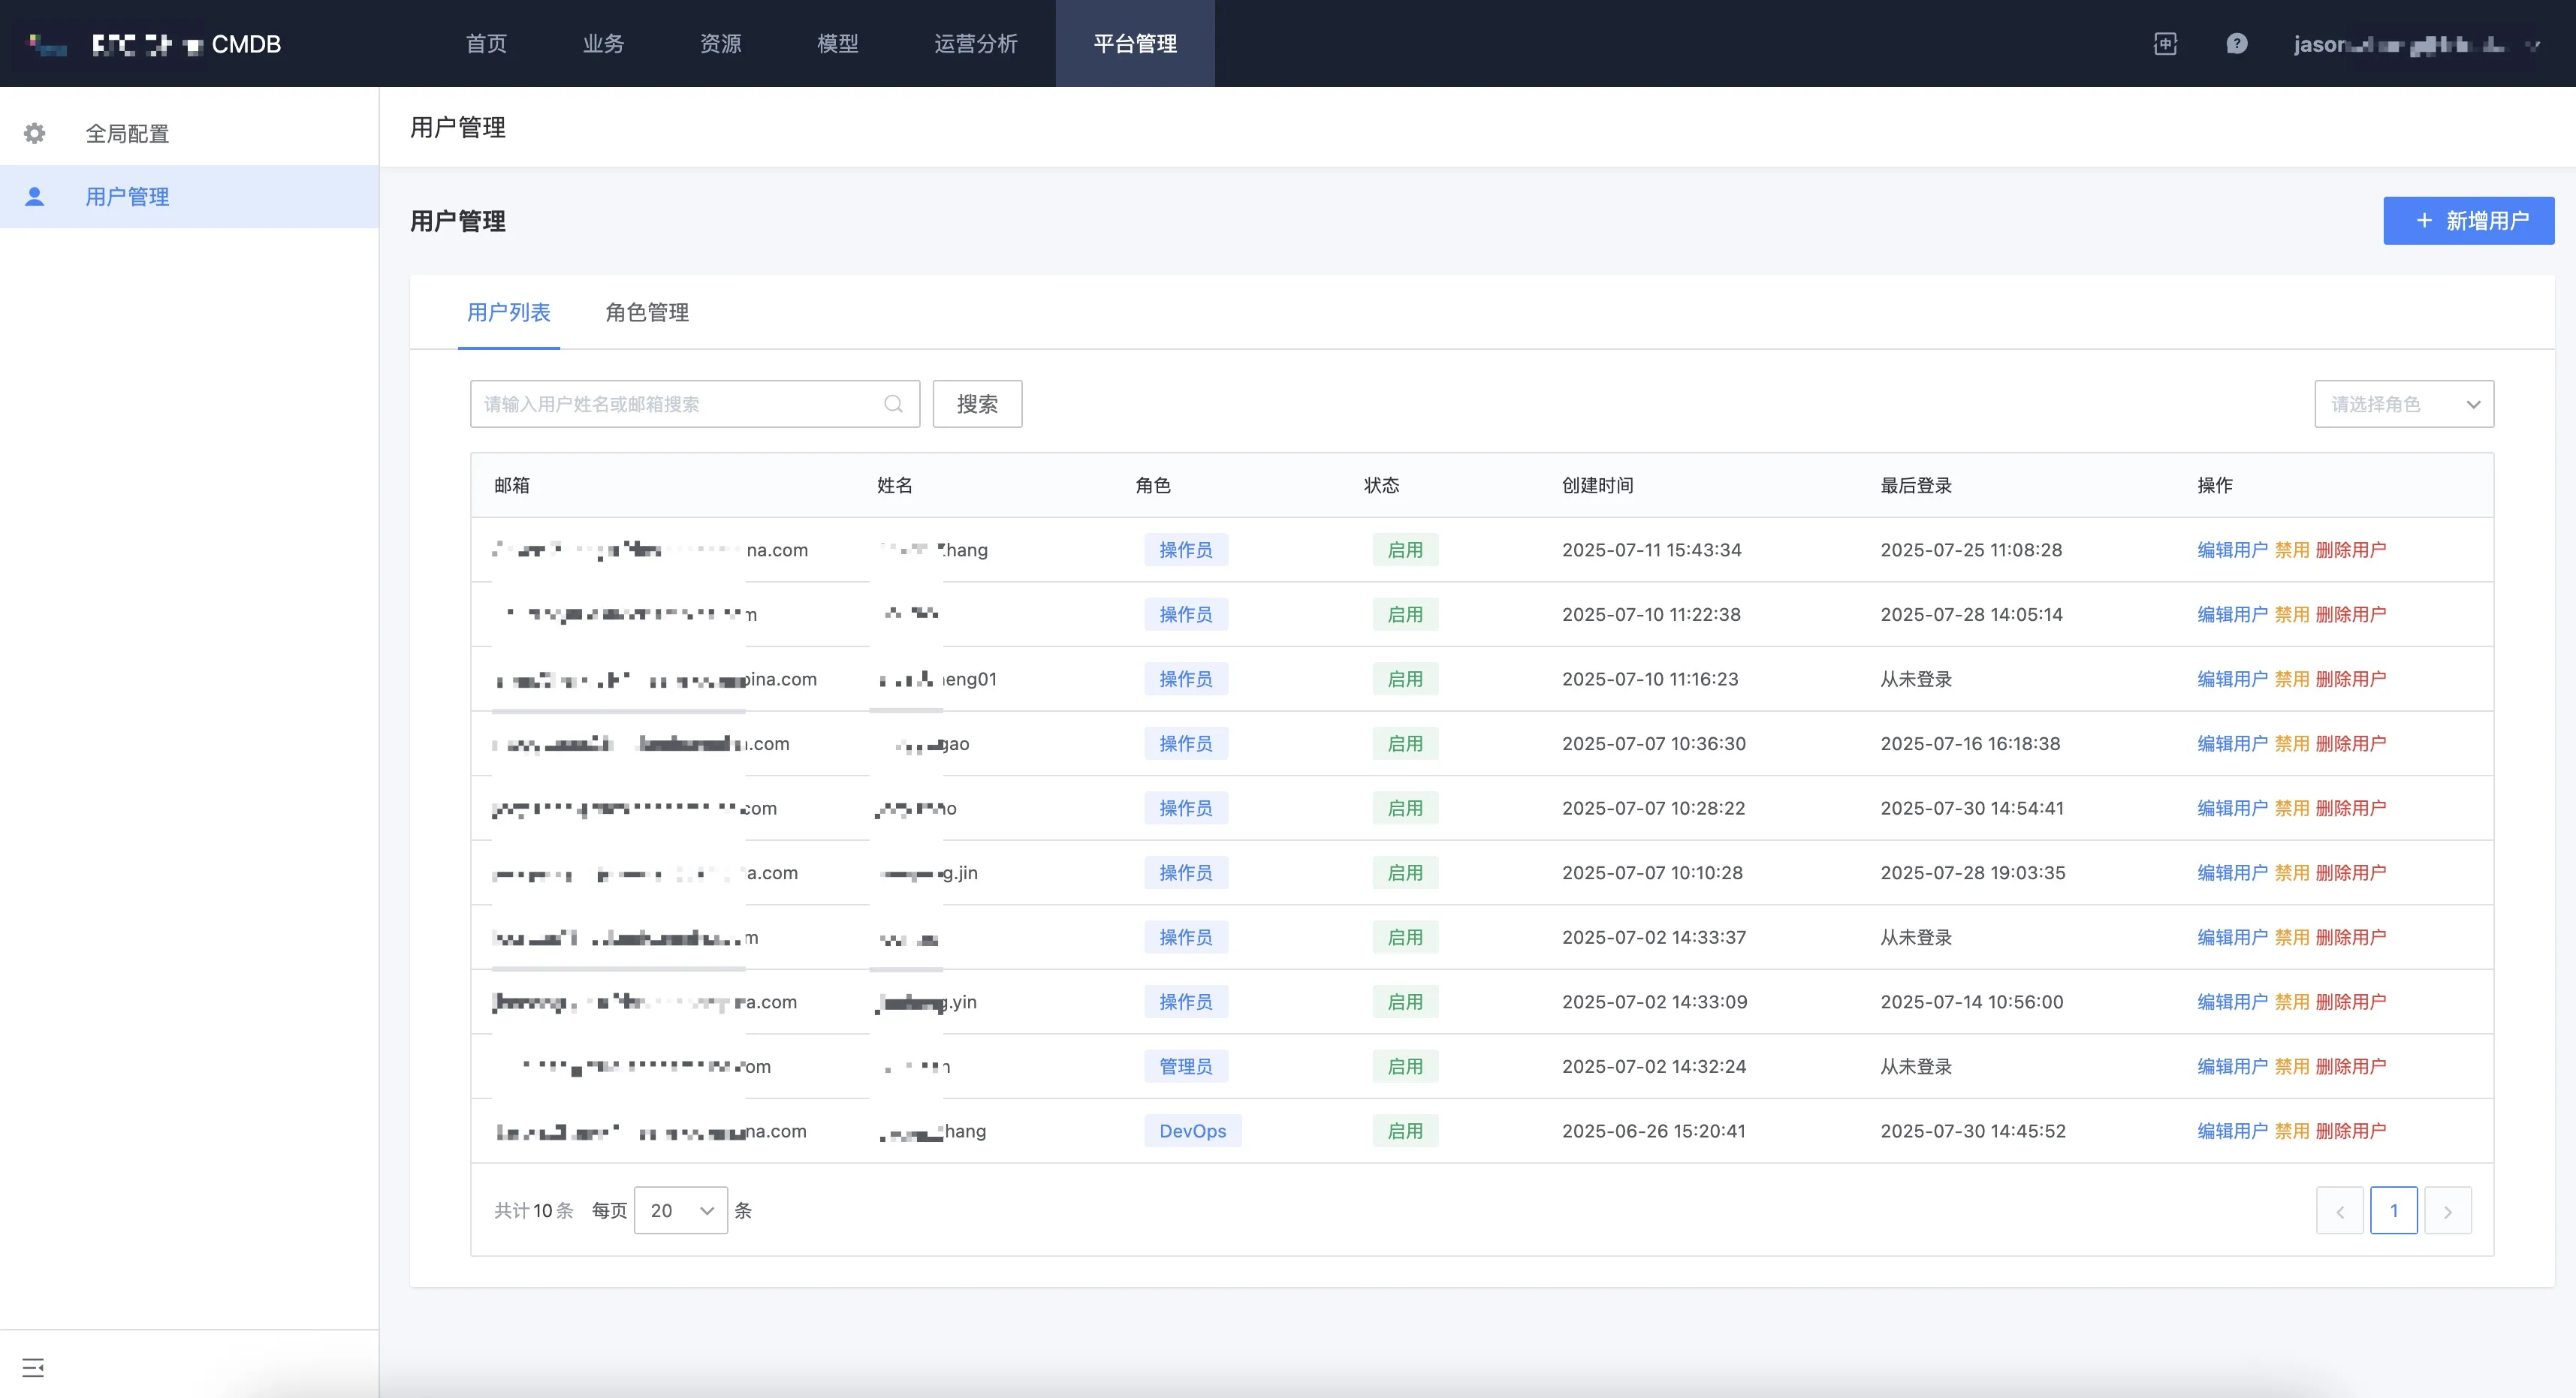This screenshot has width=2576, height=1398.
Task: Open the 资源 top navigation item
Action: pos(720,44)
